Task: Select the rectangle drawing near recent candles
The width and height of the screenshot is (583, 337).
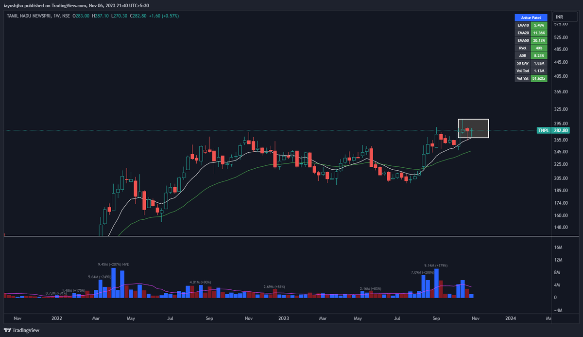Action: (473, 128)
